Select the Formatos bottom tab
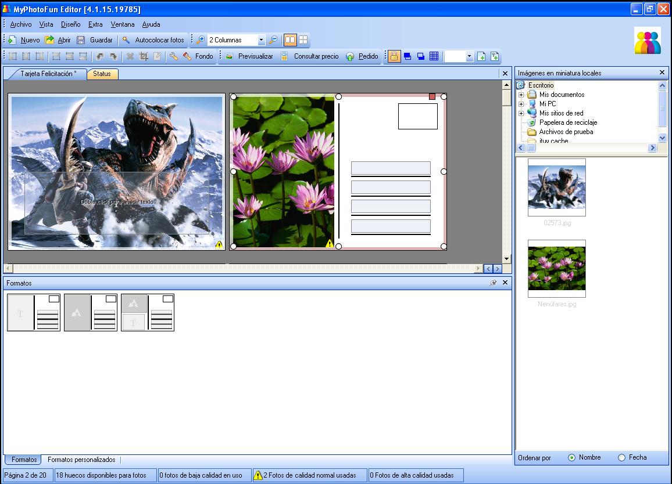The image size is (672, 484). pyautogui.click(x=24, y=460)
